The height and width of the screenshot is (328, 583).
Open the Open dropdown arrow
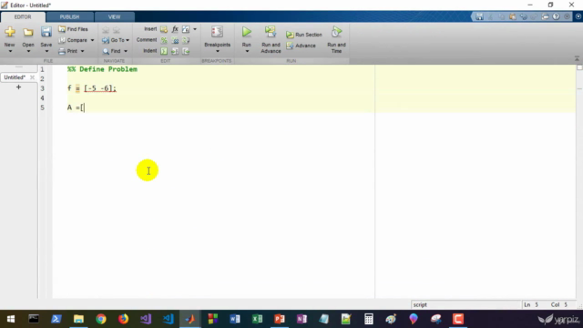(x=28, y=51)
